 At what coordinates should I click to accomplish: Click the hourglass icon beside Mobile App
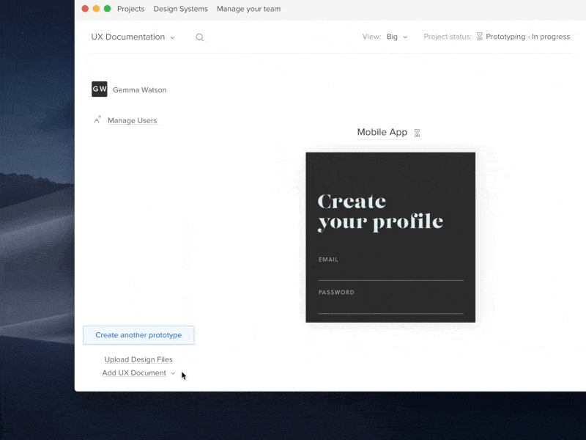tap(417, 133)
